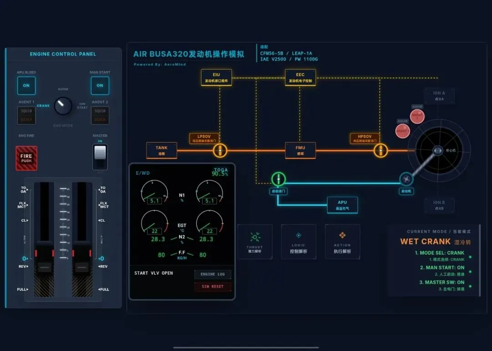Click the right FLX MCT detent label
Viewport: 492px width, 351px height.
[x=104, y=205]
